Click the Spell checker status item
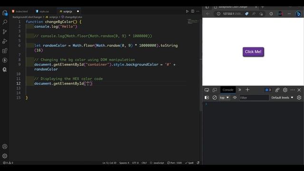The height and width of the screenshot is (171, 304). [189, 163]
